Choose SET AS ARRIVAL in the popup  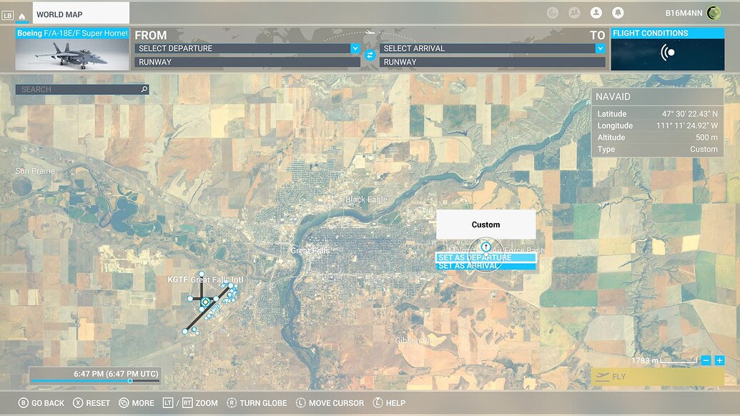click(486, 264)
